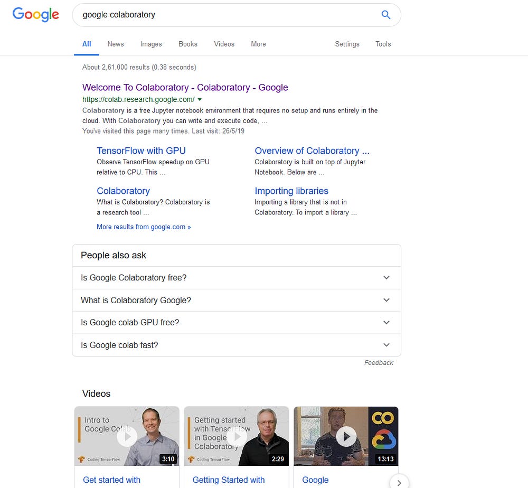Click the Google logo
The width and height of the screenshot is (528, 488).
click(x=36, y=15)
